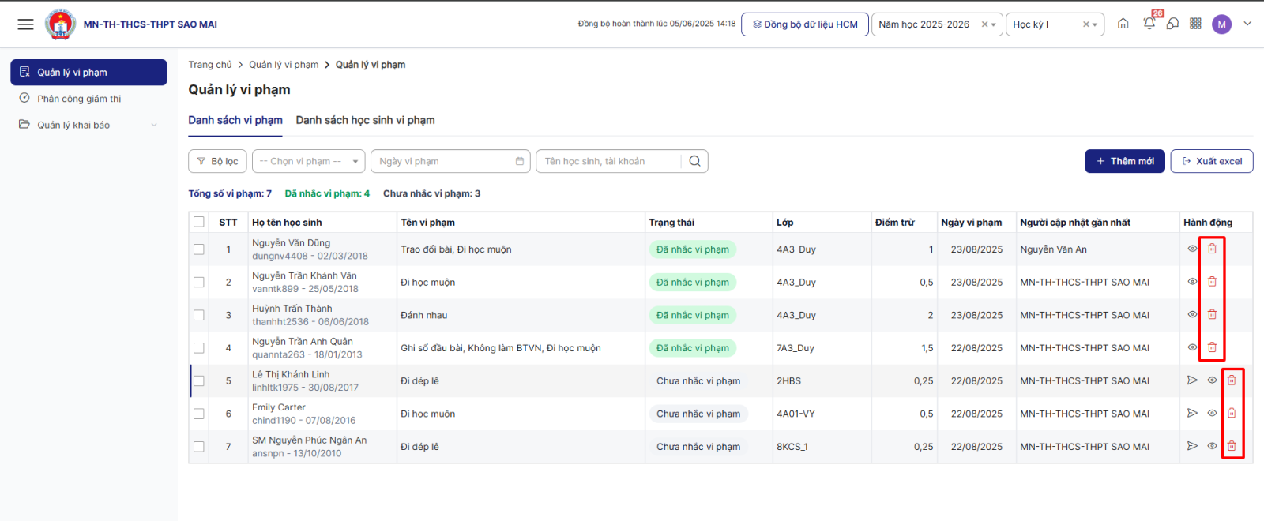Open the apps grid icon
Screen dimensions: 1264x521
[x=1195, y=24]
